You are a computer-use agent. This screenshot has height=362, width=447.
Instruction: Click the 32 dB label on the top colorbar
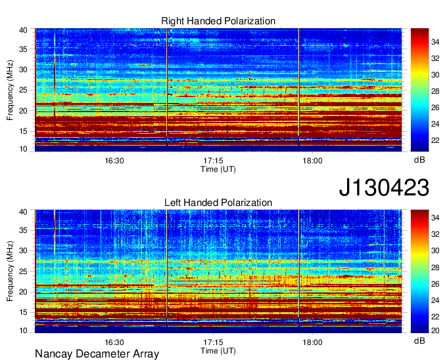coord(435,58)
